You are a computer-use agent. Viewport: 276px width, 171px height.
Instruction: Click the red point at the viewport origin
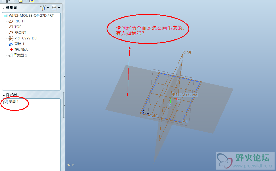pyautogui.click(x=176, y=99)
